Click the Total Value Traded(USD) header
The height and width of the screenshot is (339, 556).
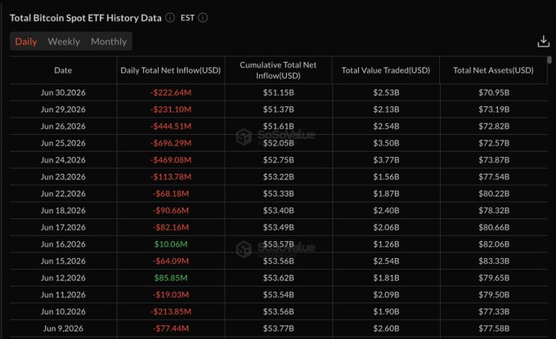386,70
